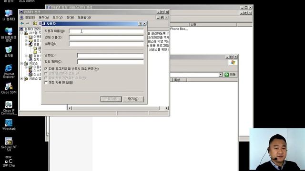
Task: Expand the 성능 tree branch
Action: point(26,56)
